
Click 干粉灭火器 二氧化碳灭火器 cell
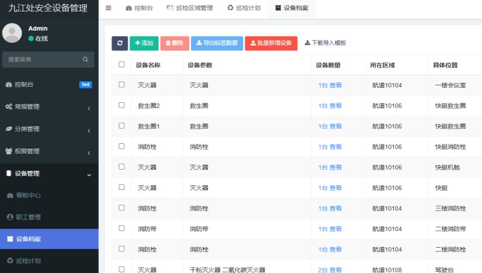pos(228,270)
